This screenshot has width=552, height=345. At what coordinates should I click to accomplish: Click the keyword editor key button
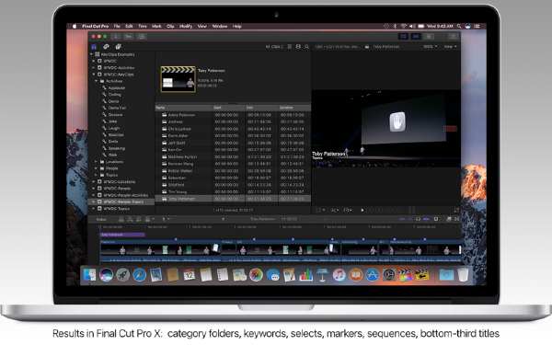coord(129,36)
